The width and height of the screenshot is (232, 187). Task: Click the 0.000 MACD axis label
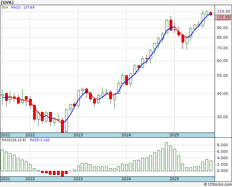[222, 171]
